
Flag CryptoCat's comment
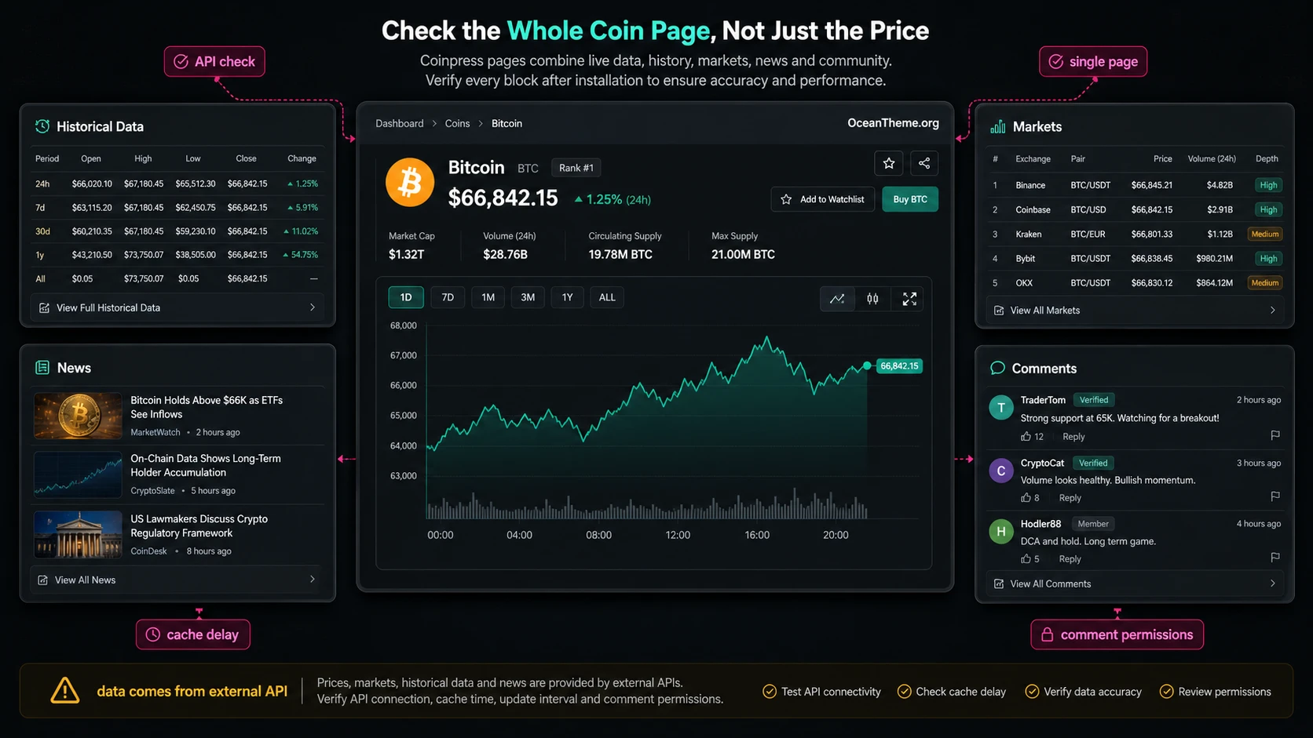(1275, 496)
